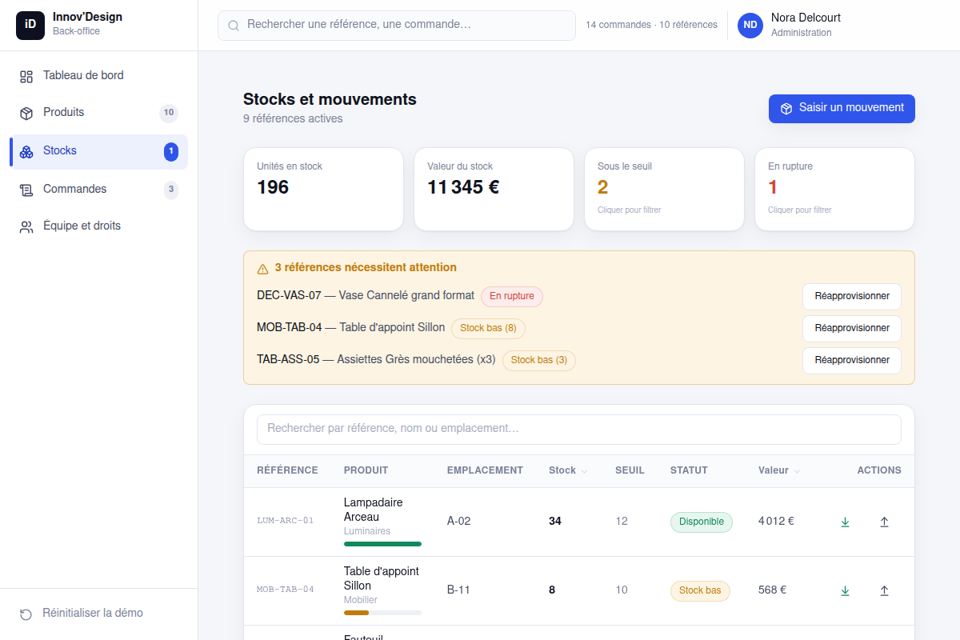Click the Stocks badge 1
Viewport: 960px width, 640px height.
tap(171, 151)
